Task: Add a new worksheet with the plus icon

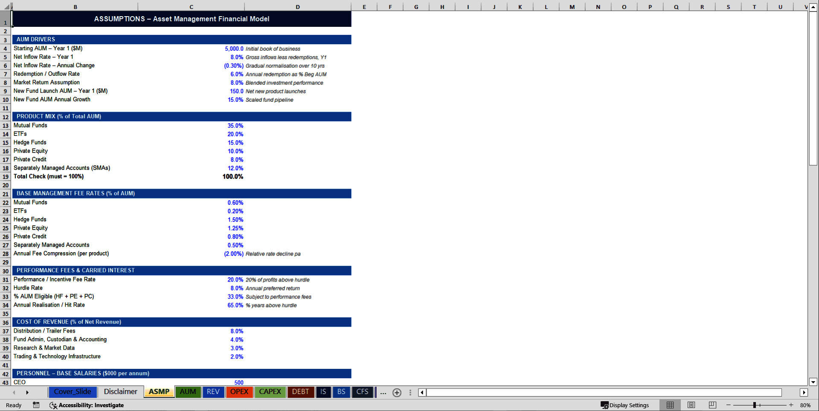Action: [397, 392]
